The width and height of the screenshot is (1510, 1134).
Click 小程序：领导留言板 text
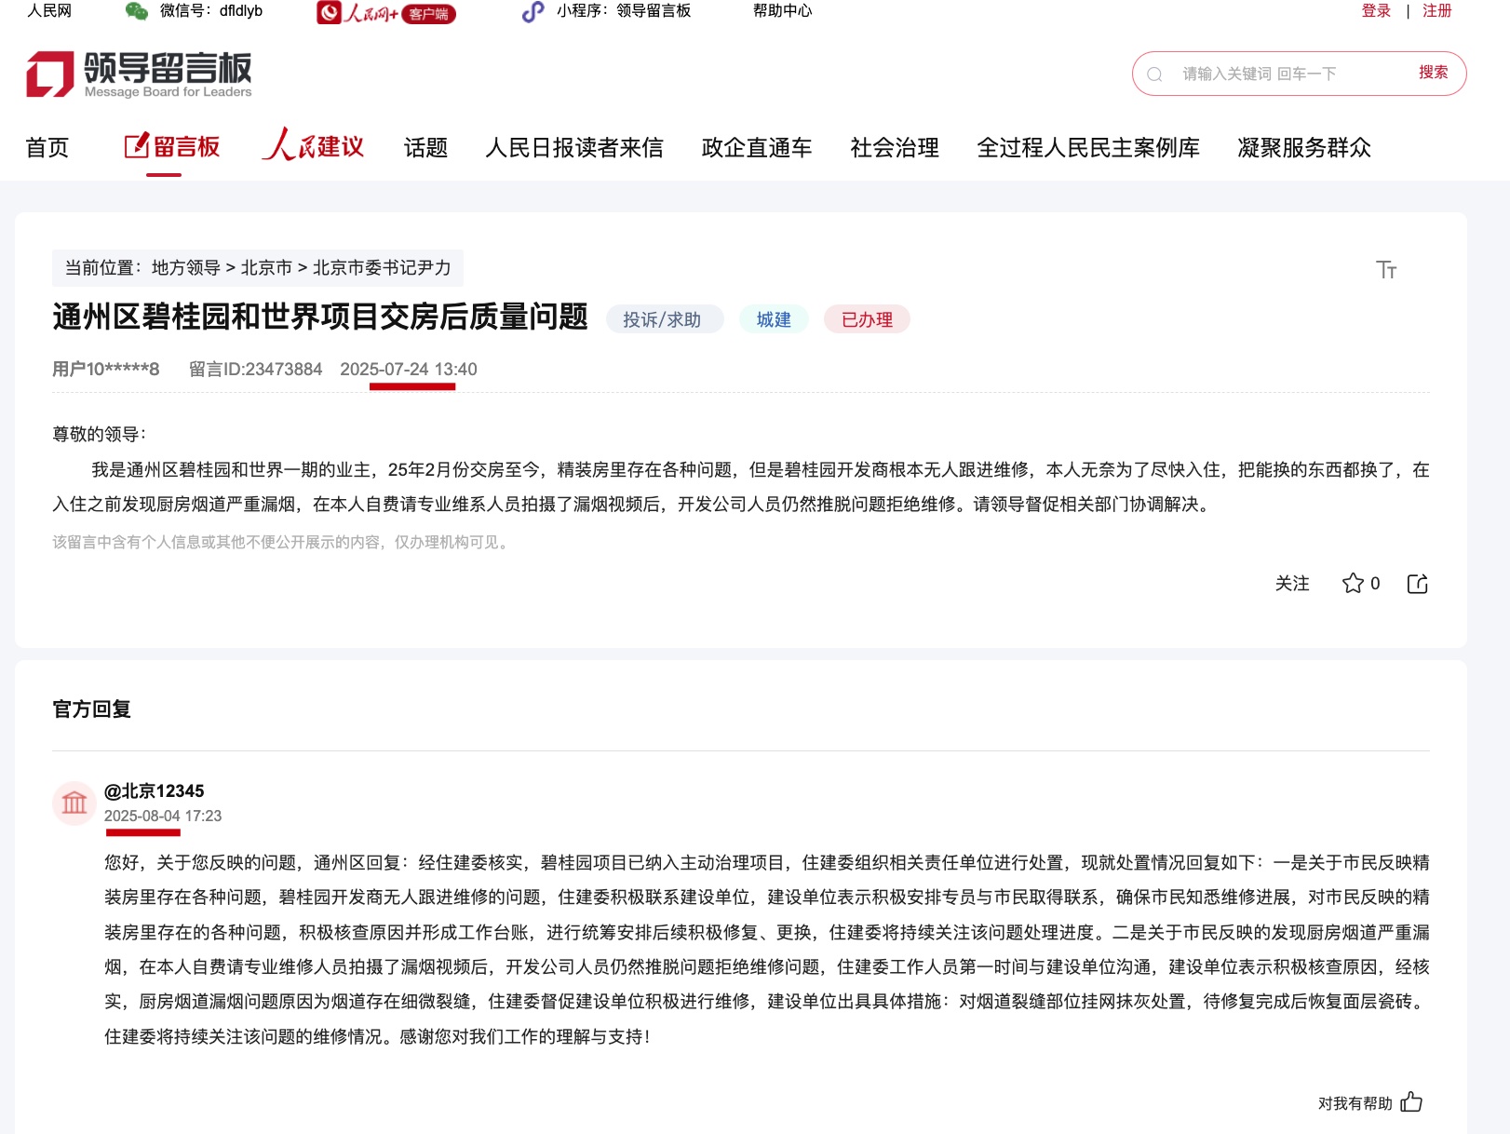(624, 11)
